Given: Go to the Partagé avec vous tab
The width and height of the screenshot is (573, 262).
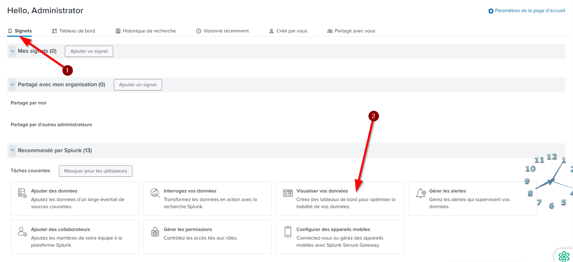Looking at the screenshot, I should click(351, 31).
